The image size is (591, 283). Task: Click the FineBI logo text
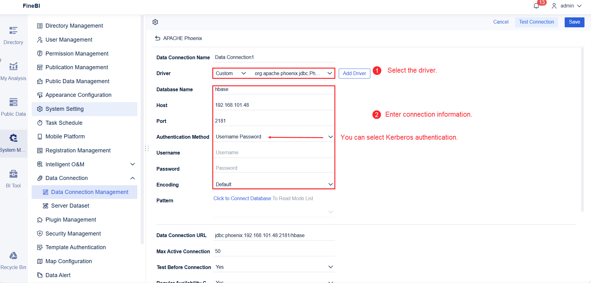(x=31, y=6)
